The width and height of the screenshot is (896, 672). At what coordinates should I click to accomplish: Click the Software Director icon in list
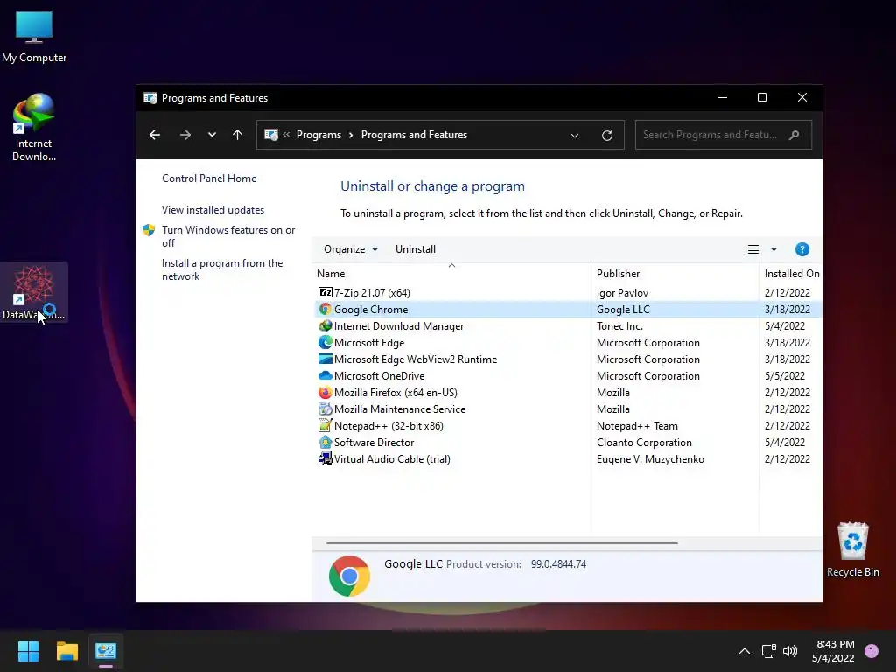(x=325, y=442)
